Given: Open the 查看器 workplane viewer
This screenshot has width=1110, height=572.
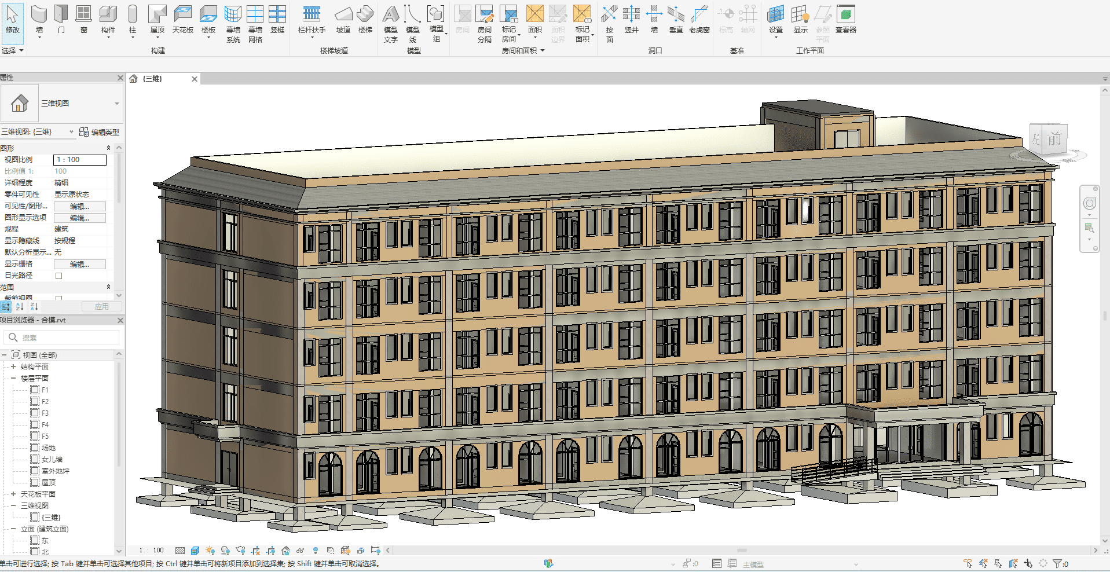Looking at the screenshot, I should [845, 19].
